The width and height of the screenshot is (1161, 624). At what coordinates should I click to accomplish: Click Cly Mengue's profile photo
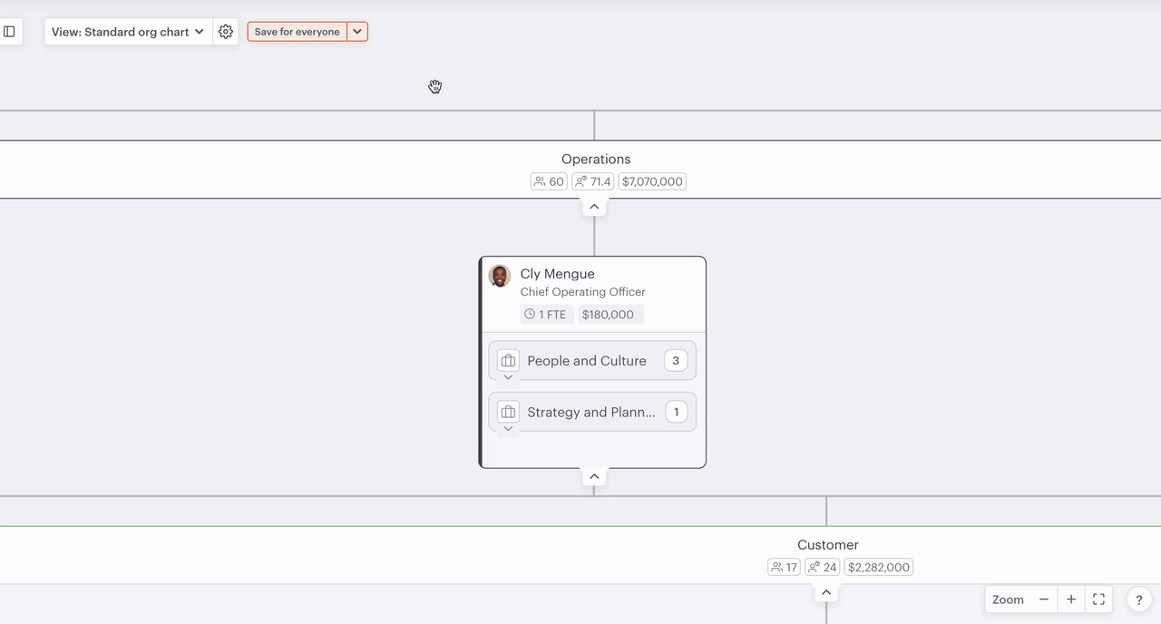coord(500,276)
